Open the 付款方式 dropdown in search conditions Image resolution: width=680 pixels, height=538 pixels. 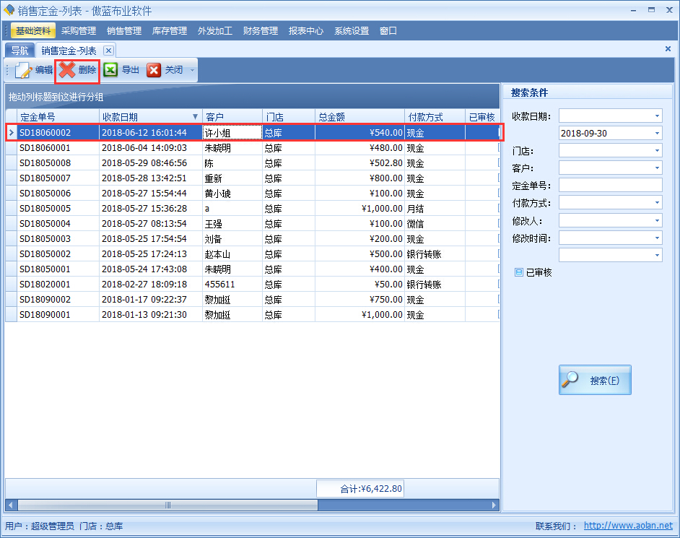tap(656, 202)
